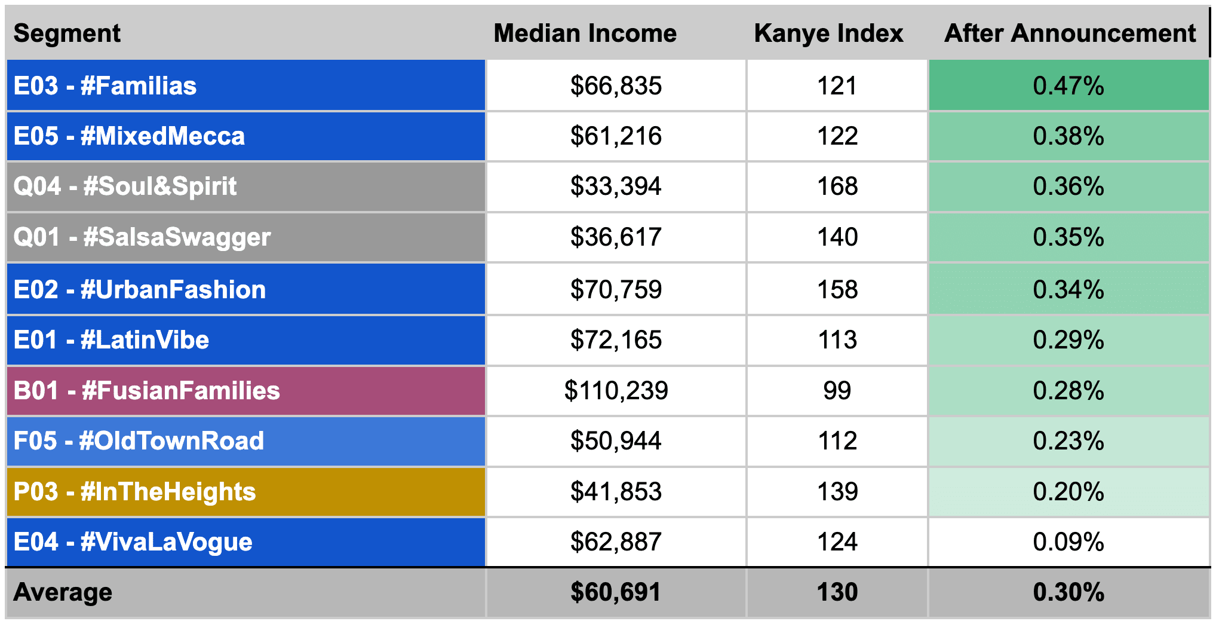Screen dimensions: 1216x624
Task: Click the After Announcement column header
Action: [x=1070, y=33]
